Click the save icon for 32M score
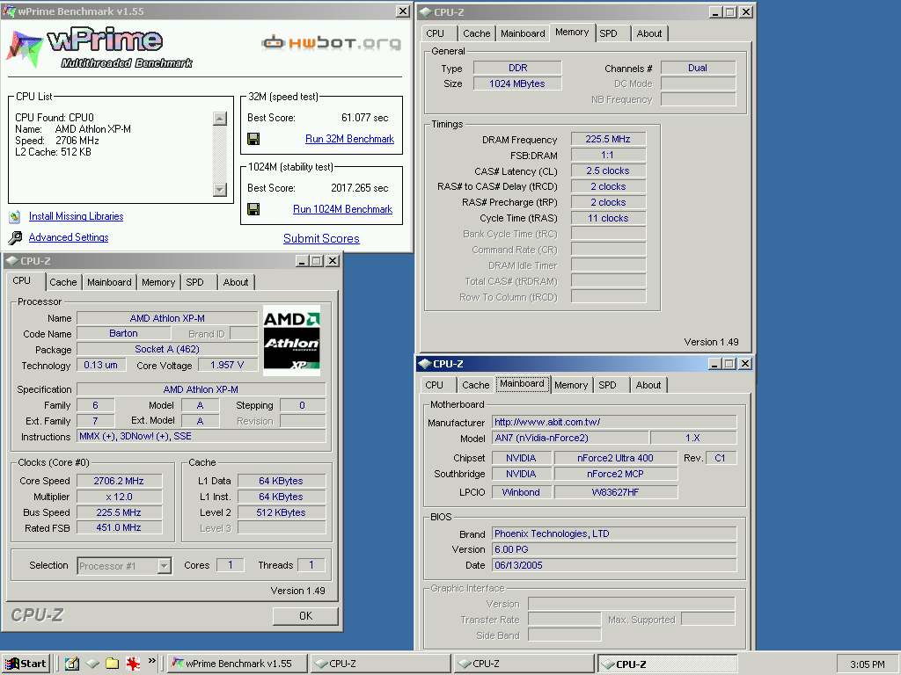Viewport: 901px width, 675px height. pyautogui.click(x=253, y=139)
